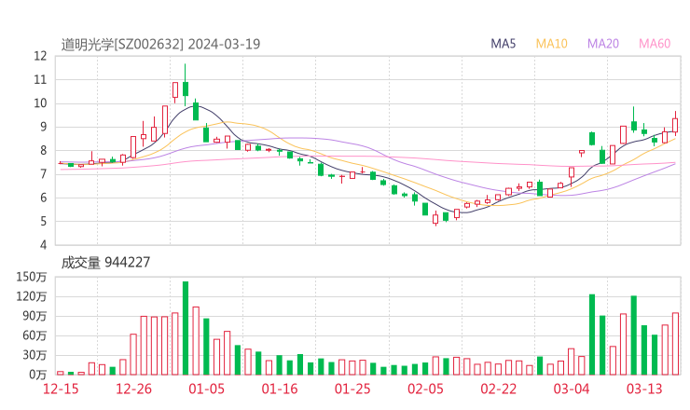Click the price axis value 9

point(43,127)
